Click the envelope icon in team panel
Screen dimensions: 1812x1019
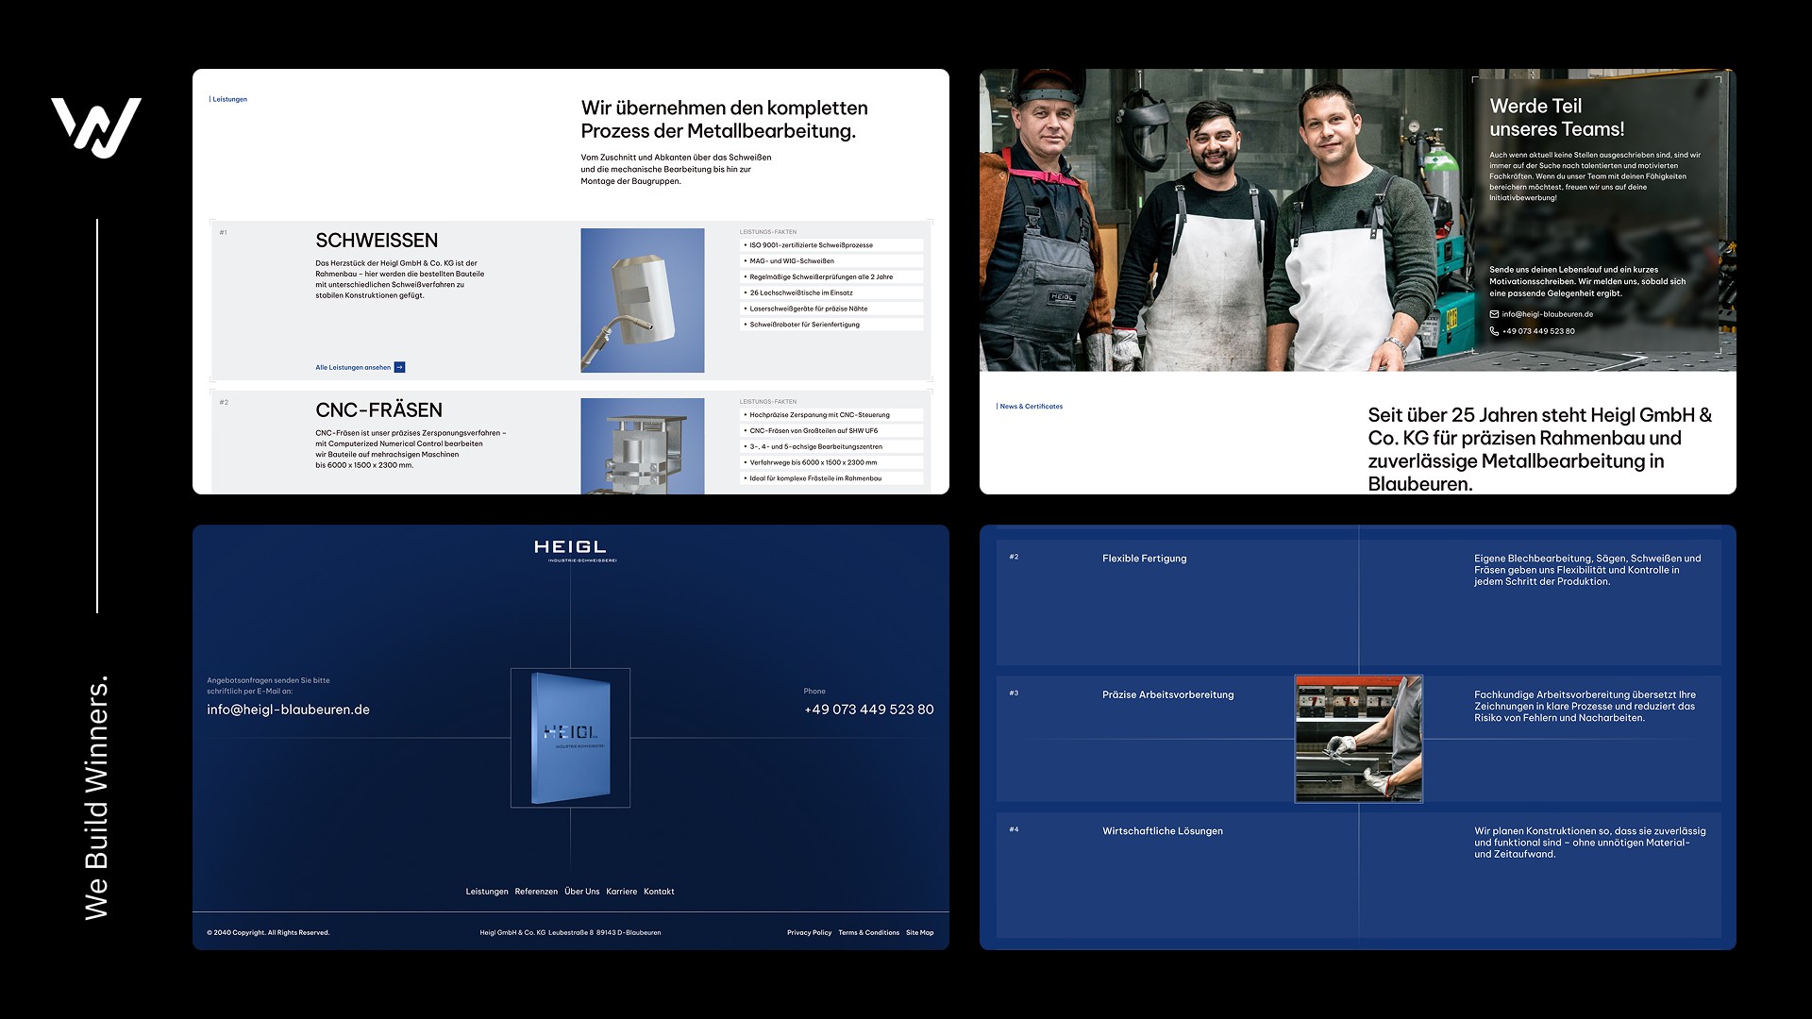coord(1494,314)
